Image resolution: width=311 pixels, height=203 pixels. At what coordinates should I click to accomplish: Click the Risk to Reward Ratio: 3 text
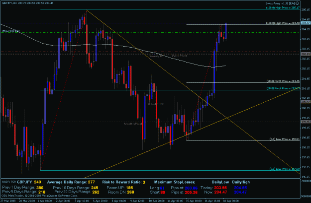(123, 182)
